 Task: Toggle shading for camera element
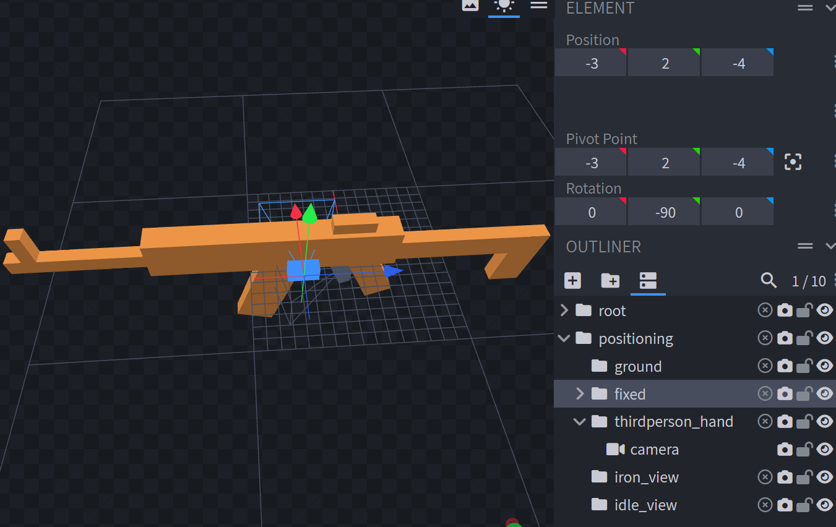click(785, 449)
